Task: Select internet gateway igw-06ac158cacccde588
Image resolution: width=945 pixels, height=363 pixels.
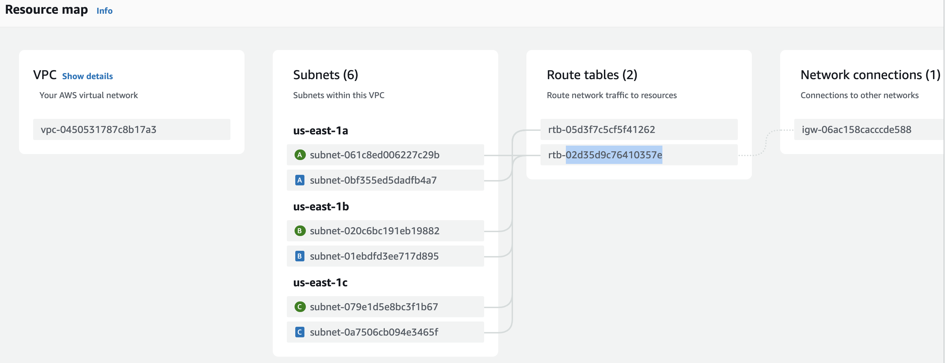Action: click(856, 129)
